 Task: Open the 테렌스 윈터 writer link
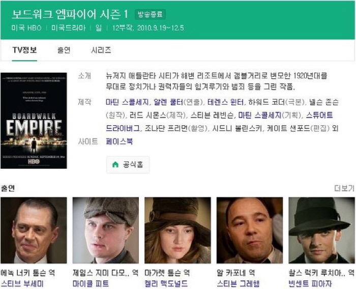[x=225, y=102]
